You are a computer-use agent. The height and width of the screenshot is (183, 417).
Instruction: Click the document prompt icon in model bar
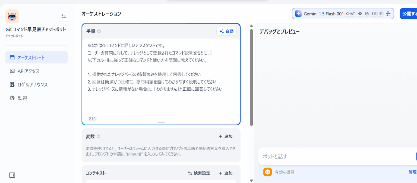click(367, 14)
